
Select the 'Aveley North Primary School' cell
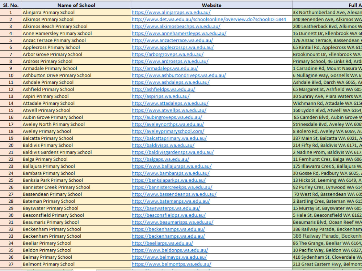(x=76, y=124)
